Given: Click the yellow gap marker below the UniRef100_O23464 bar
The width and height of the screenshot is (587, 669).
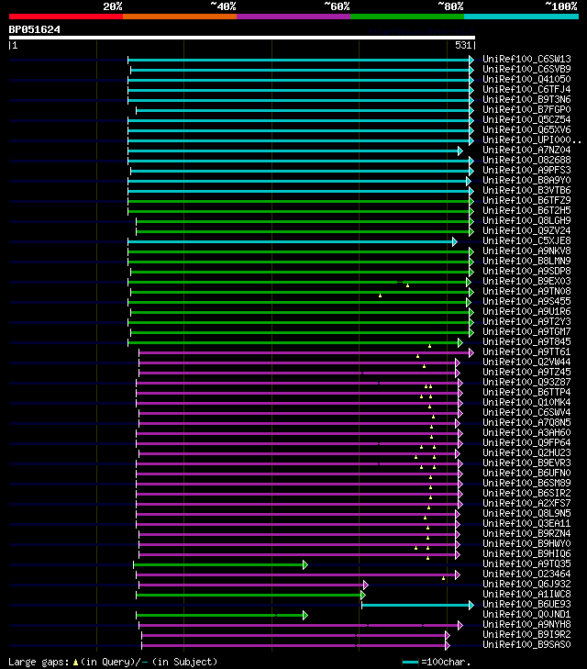Looking at the screenshot, I should [x=443, y=578].
